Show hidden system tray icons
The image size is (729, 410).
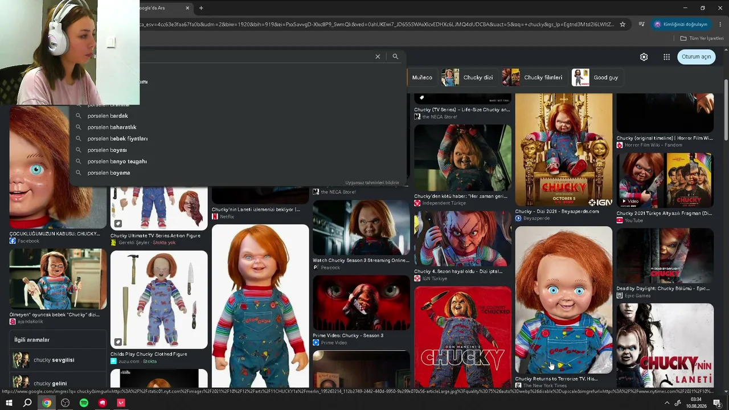667,403
